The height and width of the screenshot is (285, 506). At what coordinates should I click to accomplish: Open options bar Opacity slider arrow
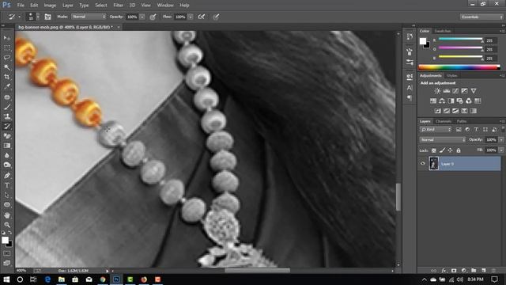(x=142, y=17)
